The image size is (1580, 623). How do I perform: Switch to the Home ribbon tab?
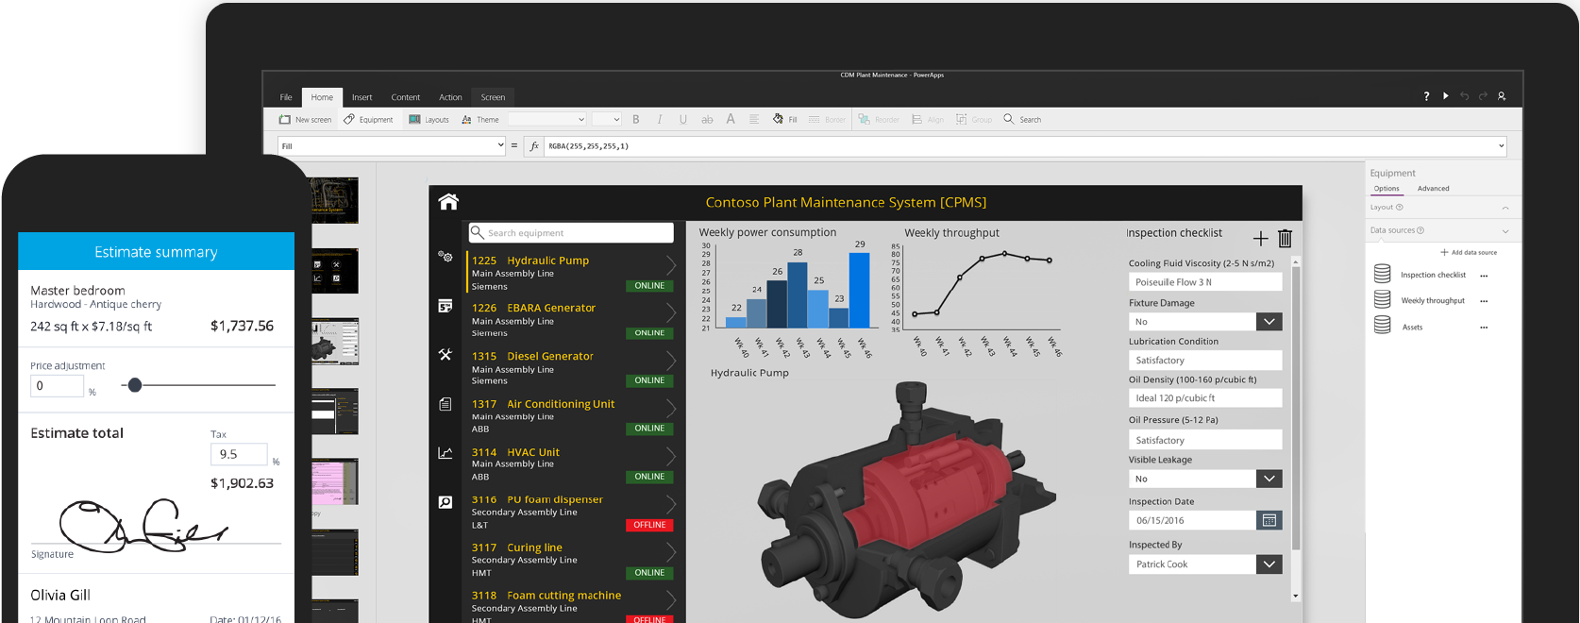[322, 97]
